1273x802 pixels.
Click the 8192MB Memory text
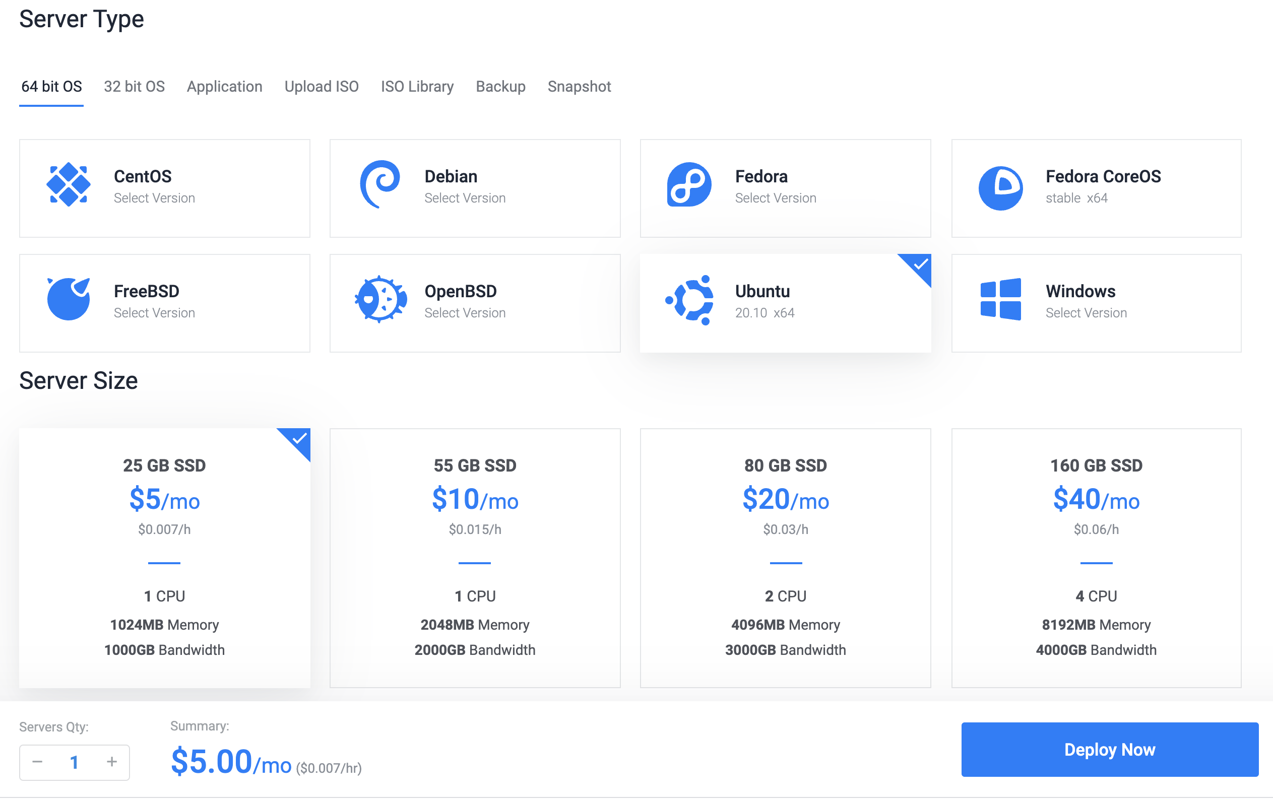(1096, 625)
